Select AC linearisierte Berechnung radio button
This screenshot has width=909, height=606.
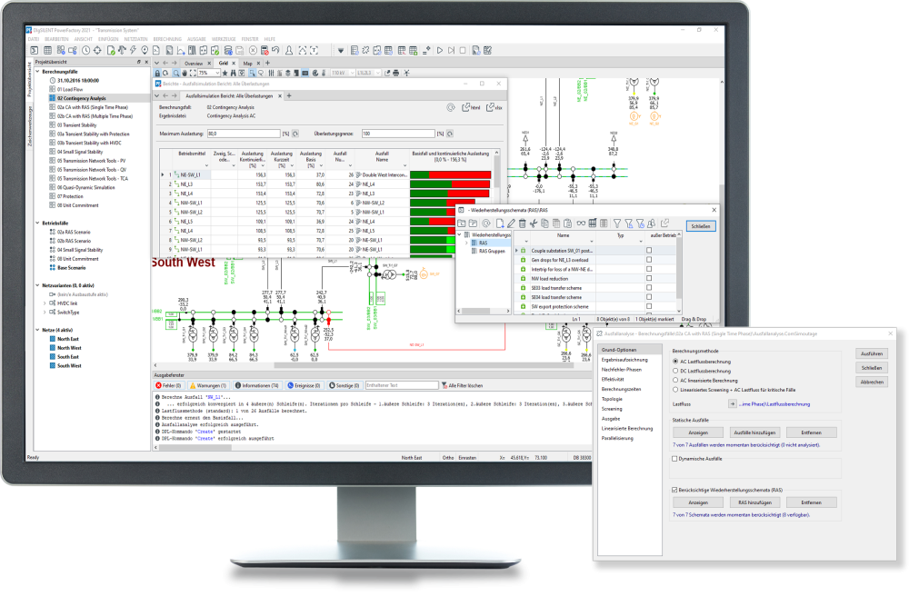(x=675, y=380)
